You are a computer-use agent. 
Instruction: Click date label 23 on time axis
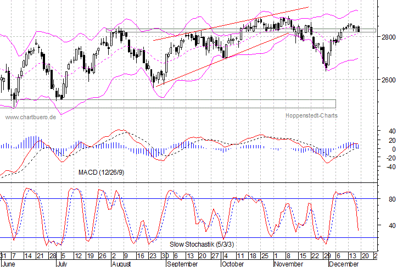pyautogui.click(x=153, y=256)
